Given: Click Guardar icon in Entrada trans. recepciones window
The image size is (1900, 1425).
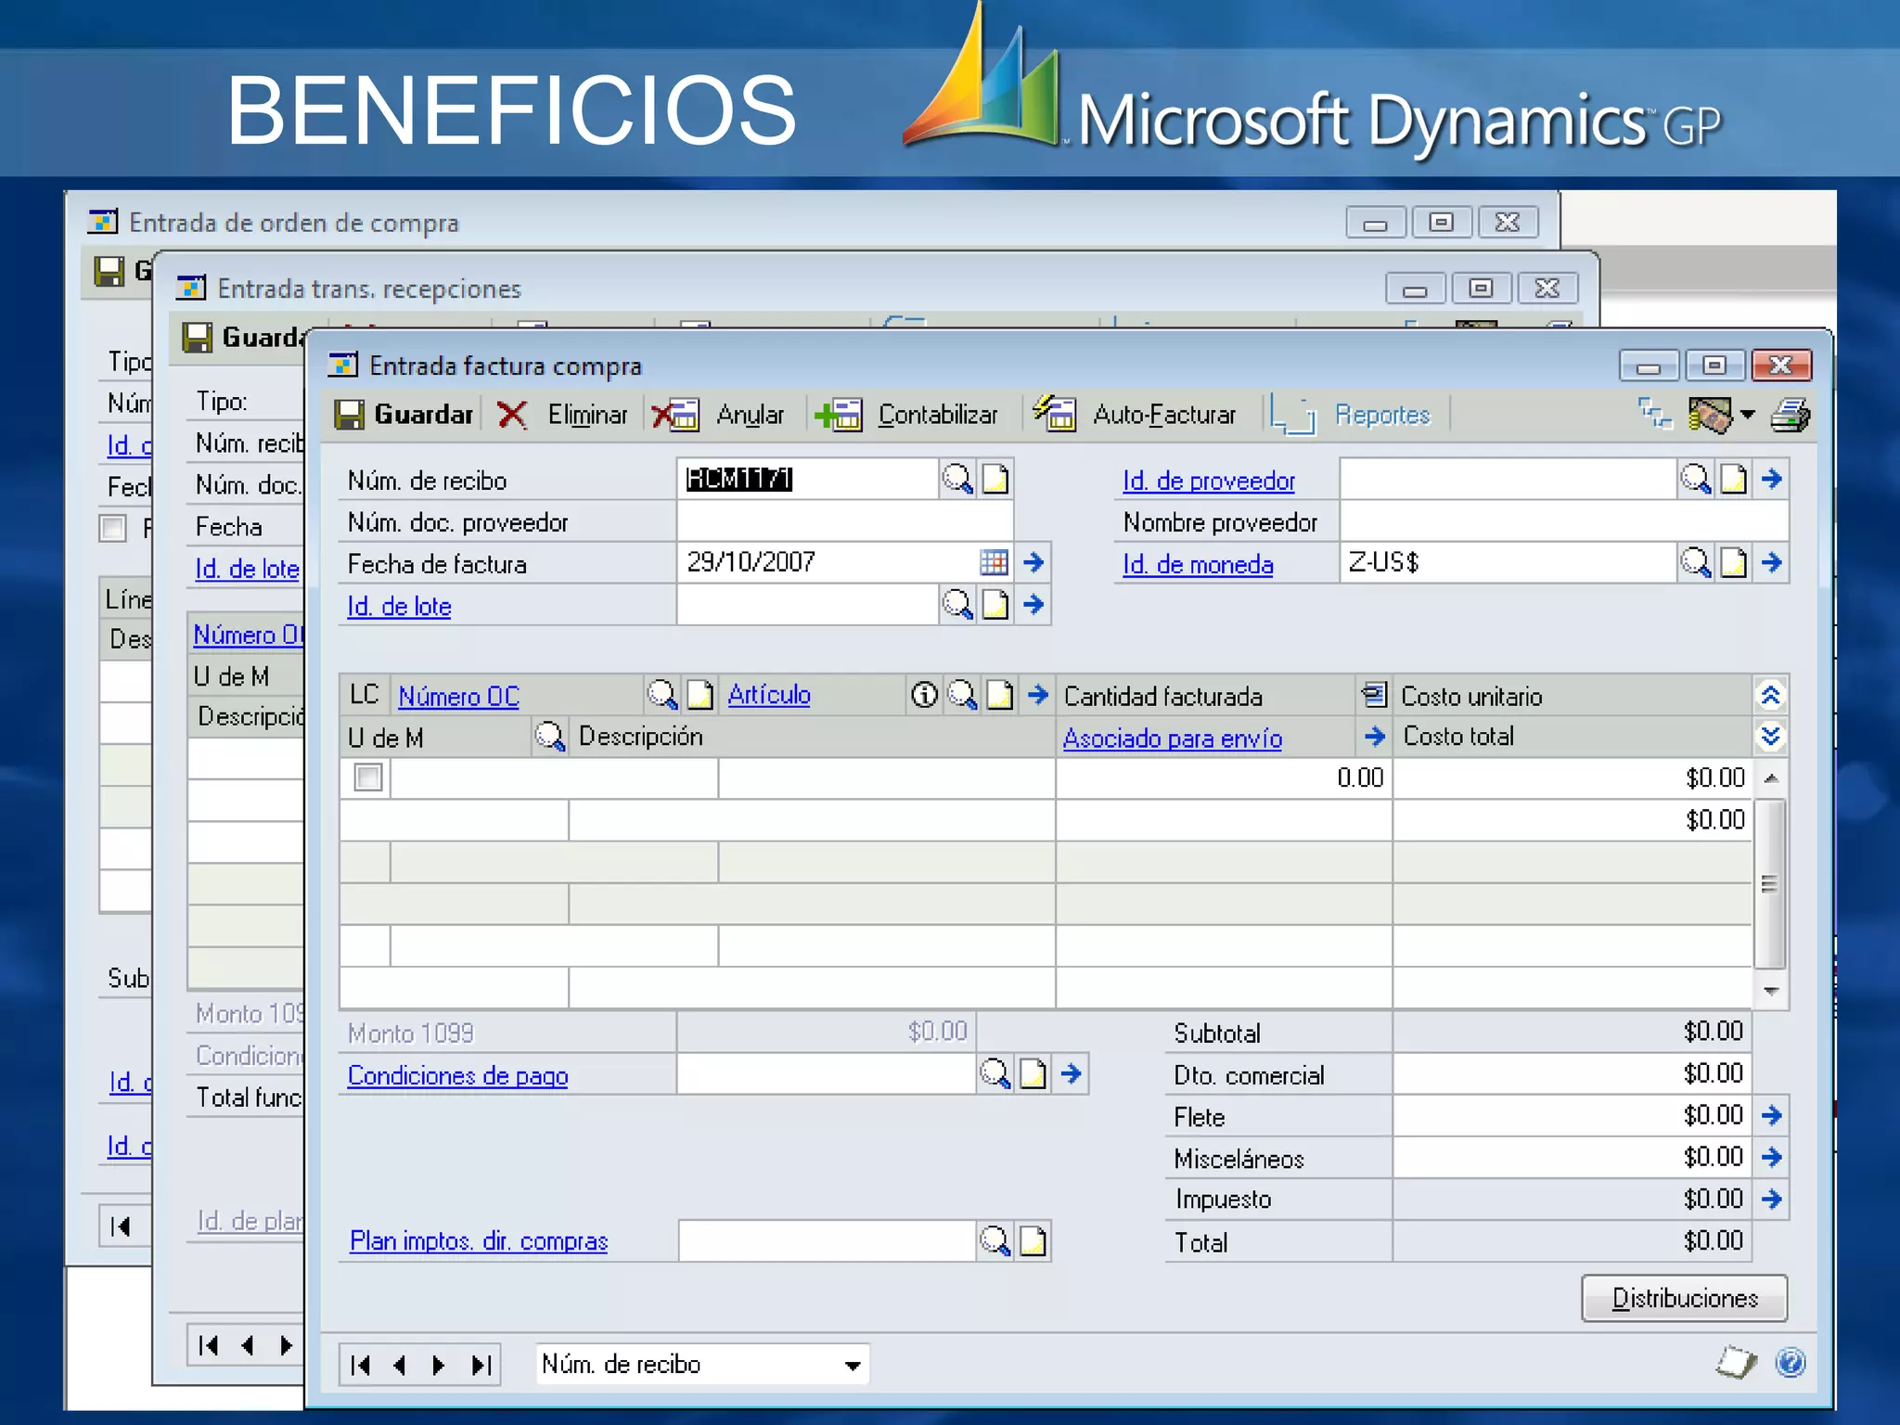Looking at the screenshot, I should click(x=197, y=337).
